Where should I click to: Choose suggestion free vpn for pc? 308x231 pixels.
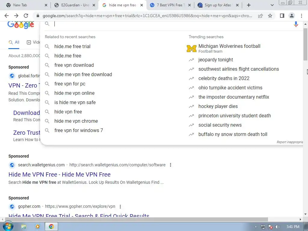click(70, 84)
